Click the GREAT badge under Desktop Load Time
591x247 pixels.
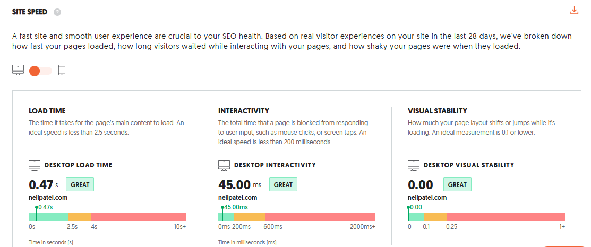[80, 184]
